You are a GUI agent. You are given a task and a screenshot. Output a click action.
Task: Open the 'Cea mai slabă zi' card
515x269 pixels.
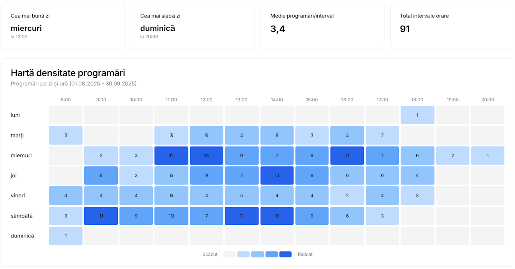[x=193, y=26]
